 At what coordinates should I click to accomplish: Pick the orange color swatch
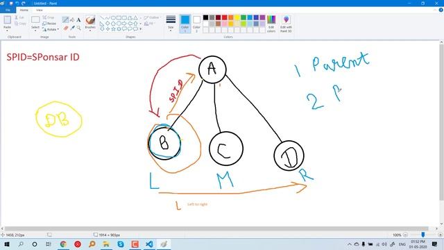click(x=231, y=17)
